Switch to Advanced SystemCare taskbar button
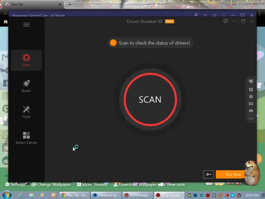 [106, 195]
